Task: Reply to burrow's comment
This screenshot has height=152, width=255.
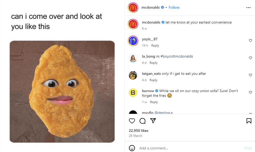Action: tap(154, 102)
